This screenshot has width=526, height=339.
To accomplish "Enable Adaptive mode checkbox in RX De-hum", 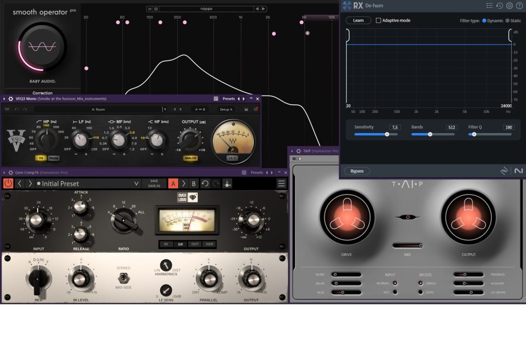I will click(x=379, y=21).
